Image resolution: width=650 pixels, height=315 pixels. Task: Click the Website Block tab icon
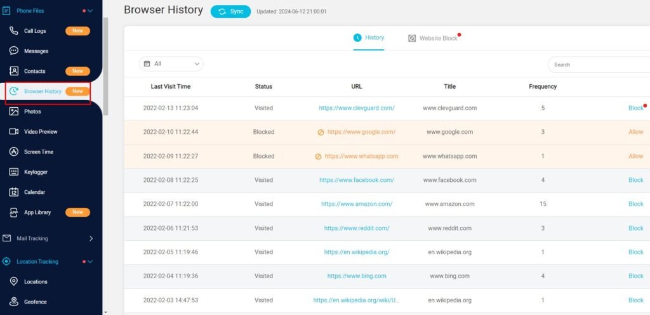point(411,38)
